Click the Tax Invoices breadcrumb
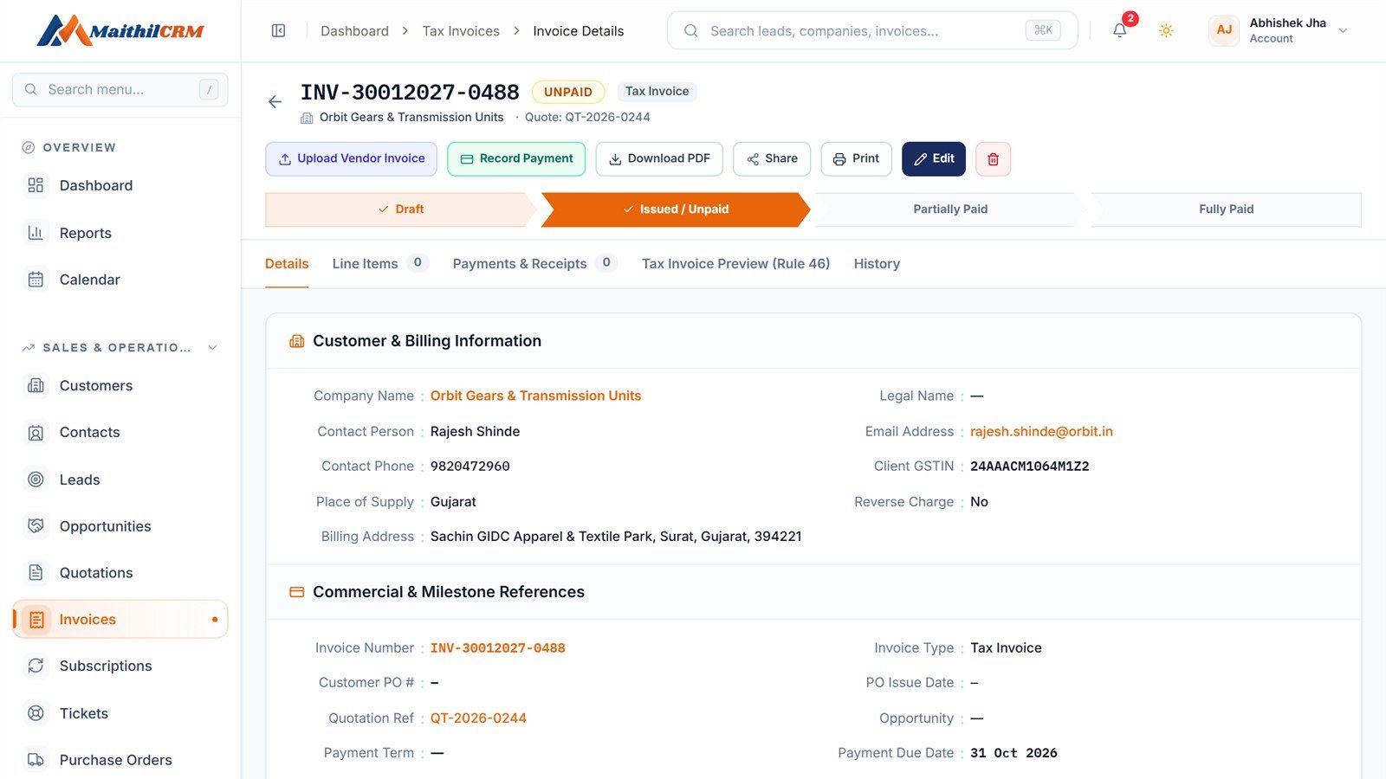The width and height of the screenshot is (1386, 779). pyautogui.click(x=461, y=31)
